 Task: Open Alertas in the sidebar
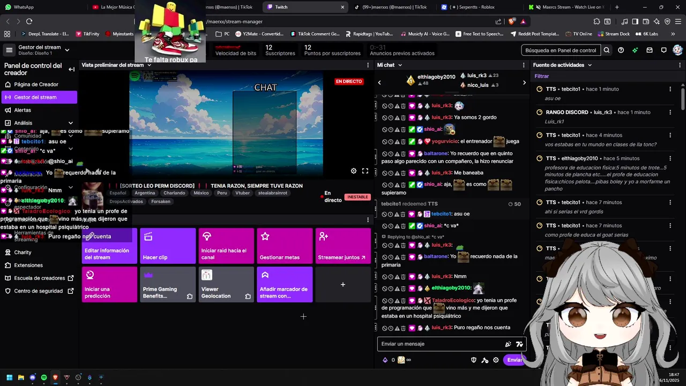coord(39,110)
